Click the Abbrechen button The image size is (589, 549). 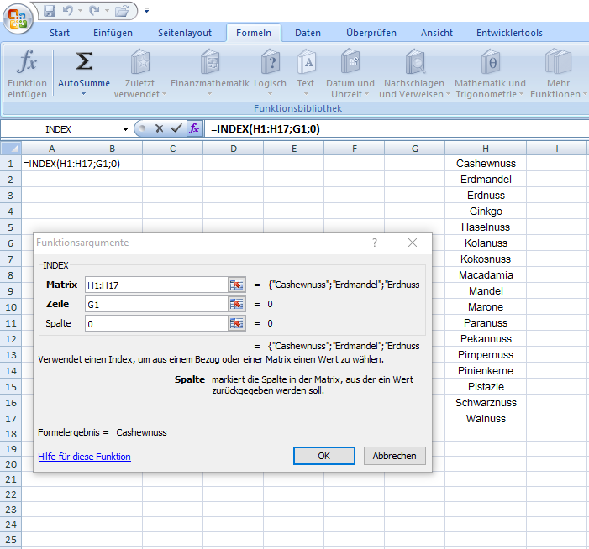click(x=394, y=456)
